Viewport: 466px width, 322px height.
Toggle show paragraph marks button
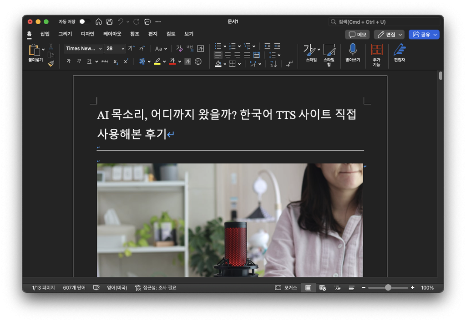point(289,64)
